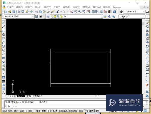Switch to the 布局2 layout tab
Image resolution: width=151 pixels, height=114 pixels.
pos(37,96)
